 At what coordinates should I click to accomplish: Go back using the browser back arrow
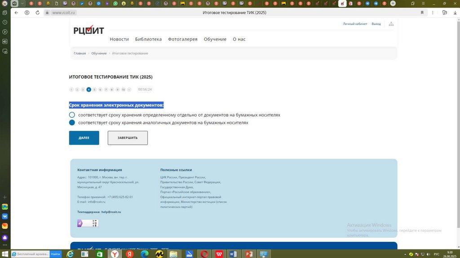[16, 13]
